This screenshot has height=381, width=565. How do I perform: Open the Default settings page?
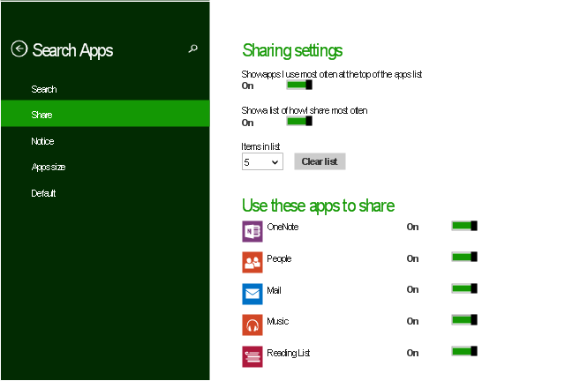[x=105, y=193]
